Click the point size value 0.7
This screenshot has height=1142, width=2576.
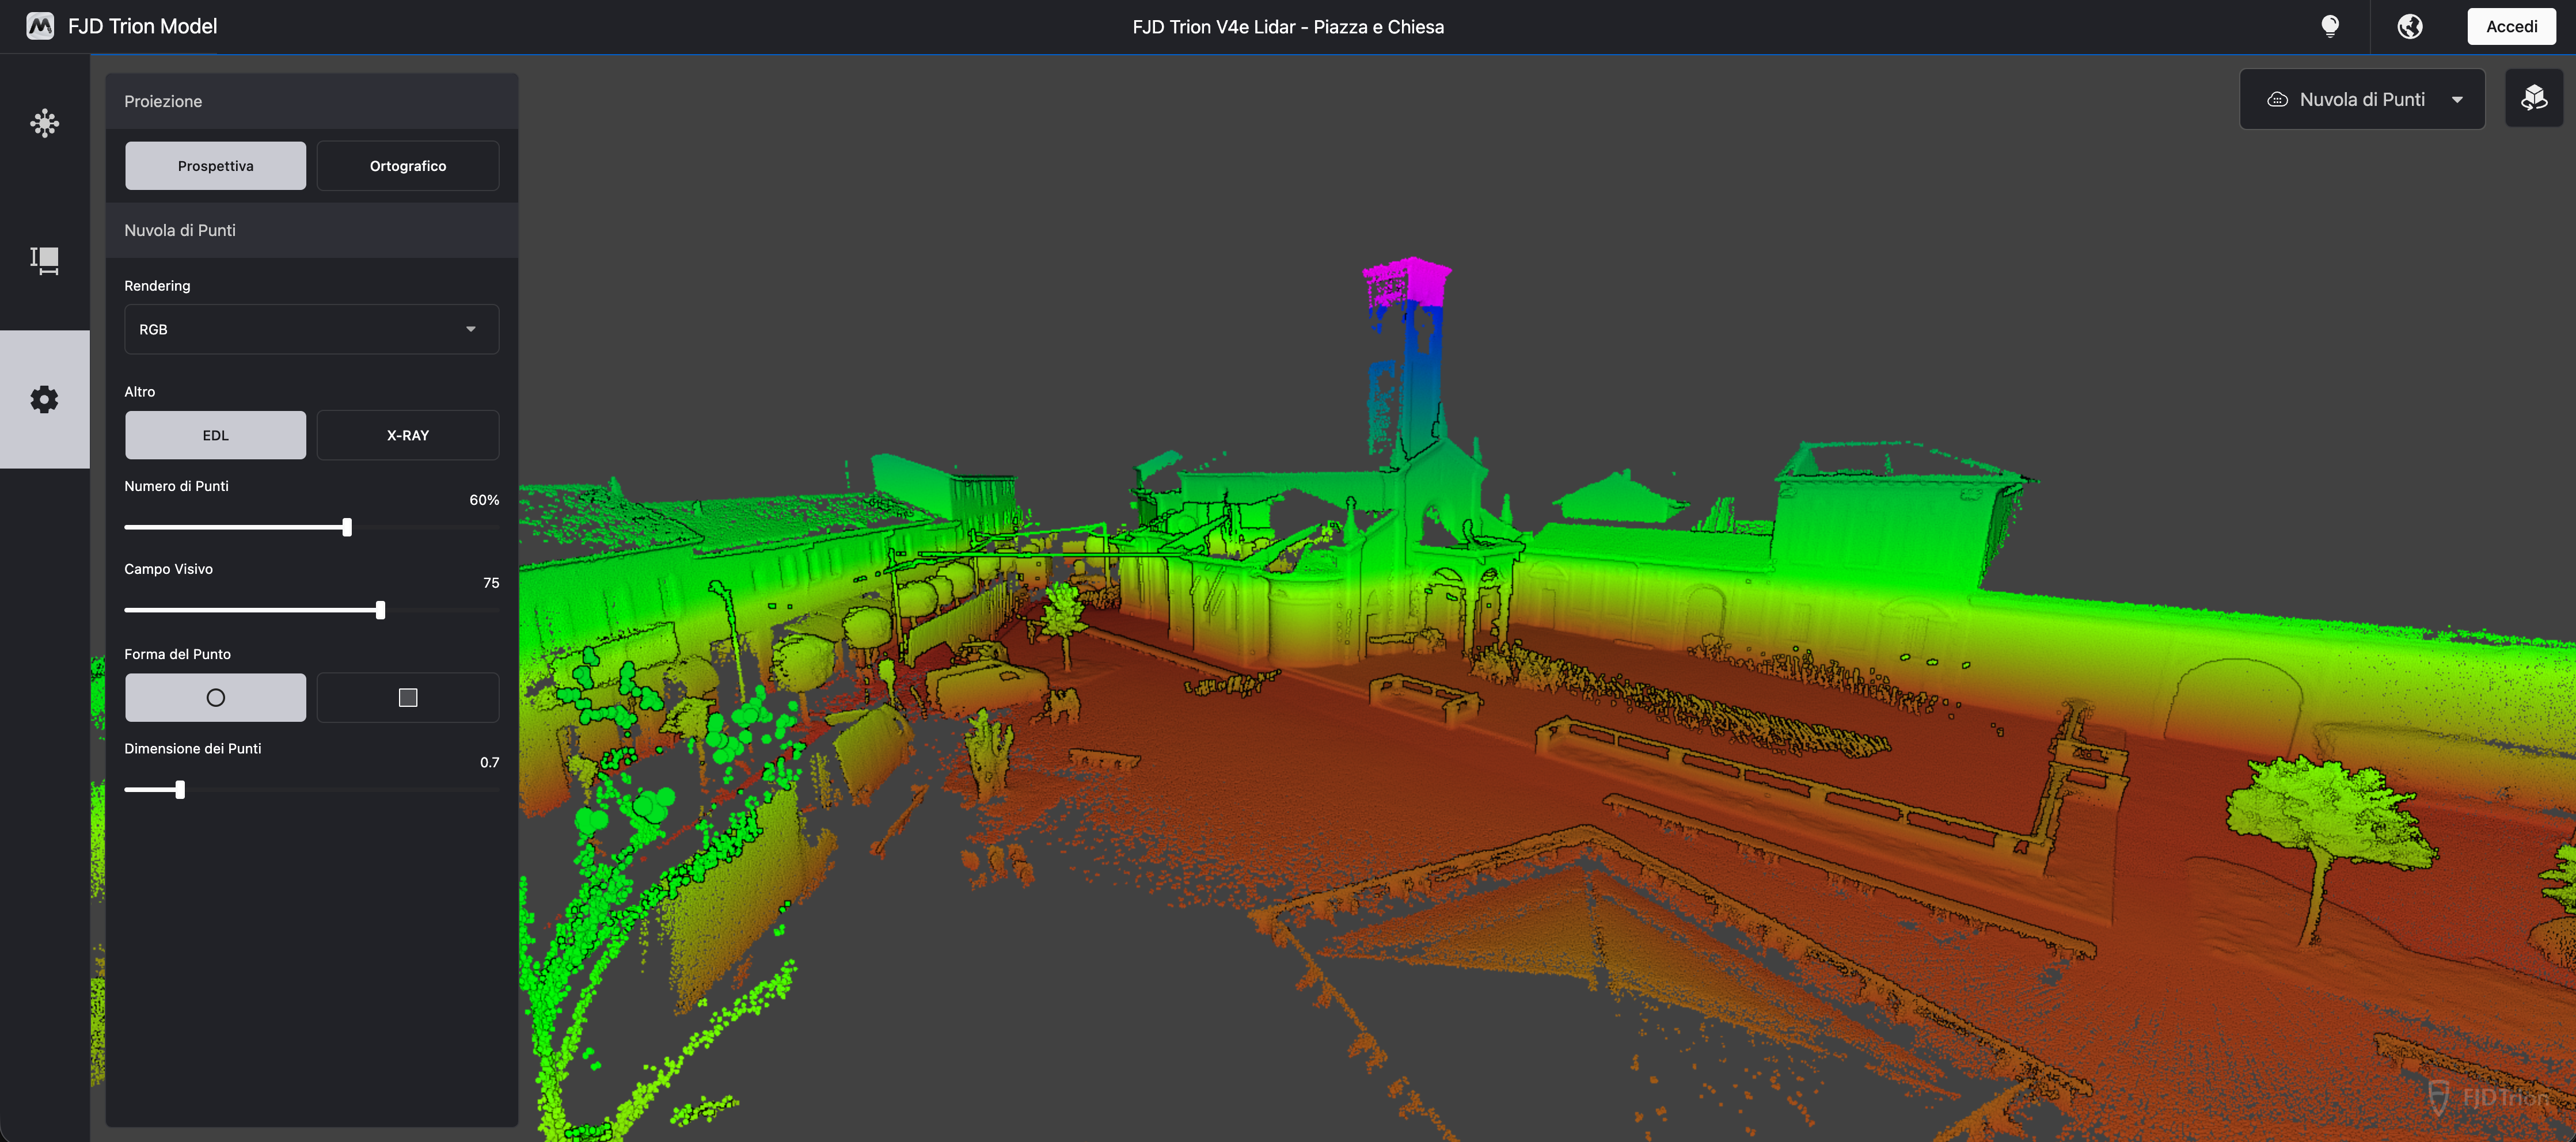pyautogui.click(x=489, y=762)
